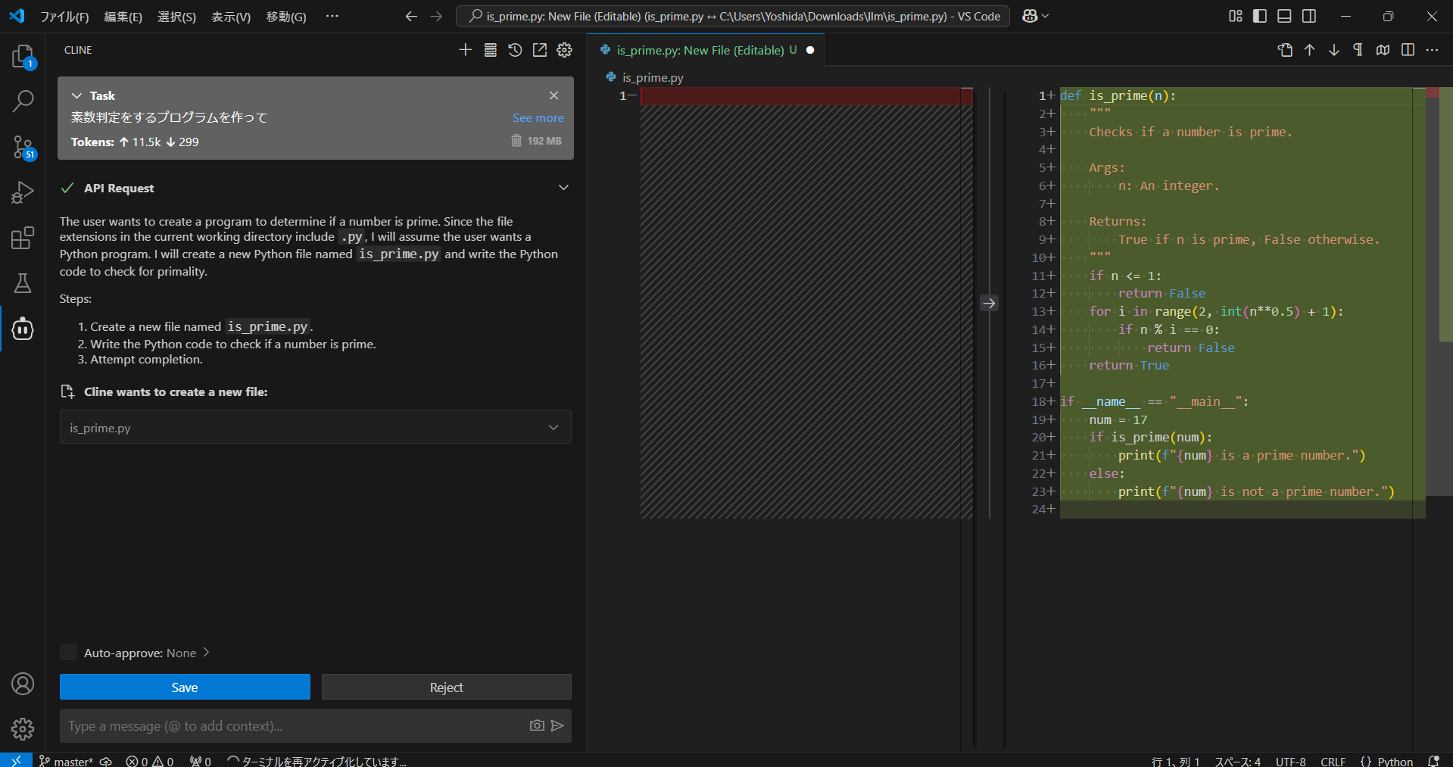Open the Explorer view in activity bar
The image size is (1453, 767).
coord(23,57)
